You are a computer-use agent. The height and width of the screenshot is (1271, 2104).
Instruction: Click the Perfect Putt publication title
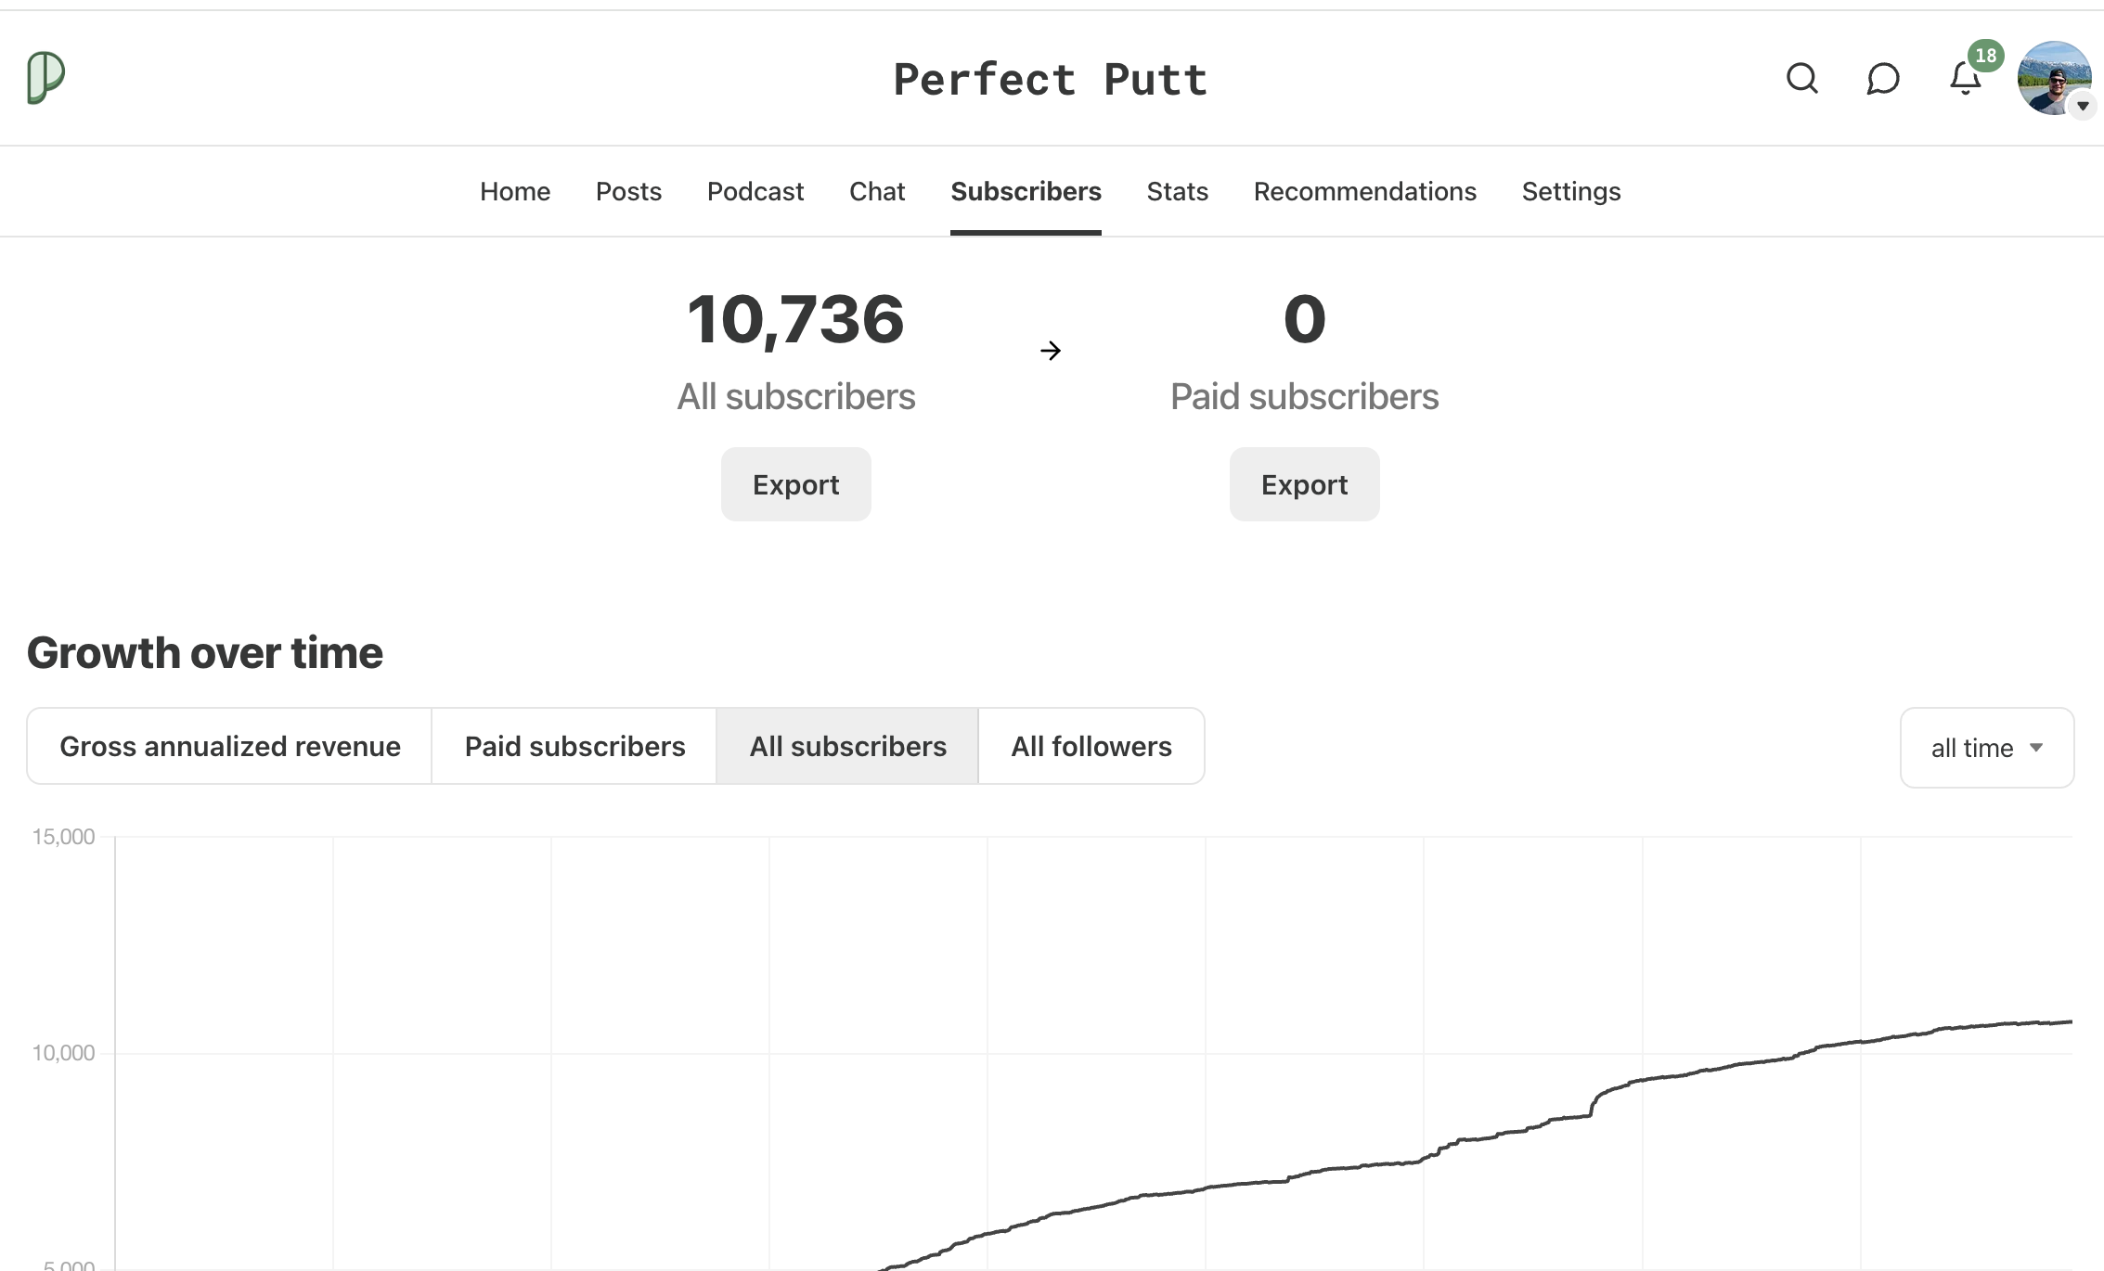tap(1051, 80)
